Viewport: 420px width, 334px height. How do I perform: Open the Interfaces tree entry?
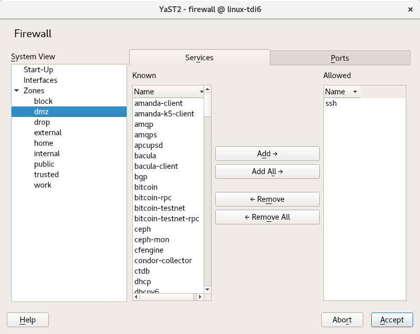point(40,80)
